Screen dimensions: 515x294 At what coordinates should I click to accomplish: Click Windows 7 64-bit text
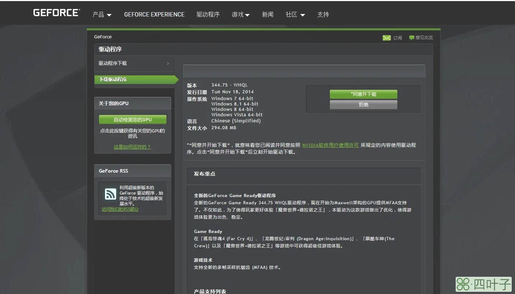[232, 98]
